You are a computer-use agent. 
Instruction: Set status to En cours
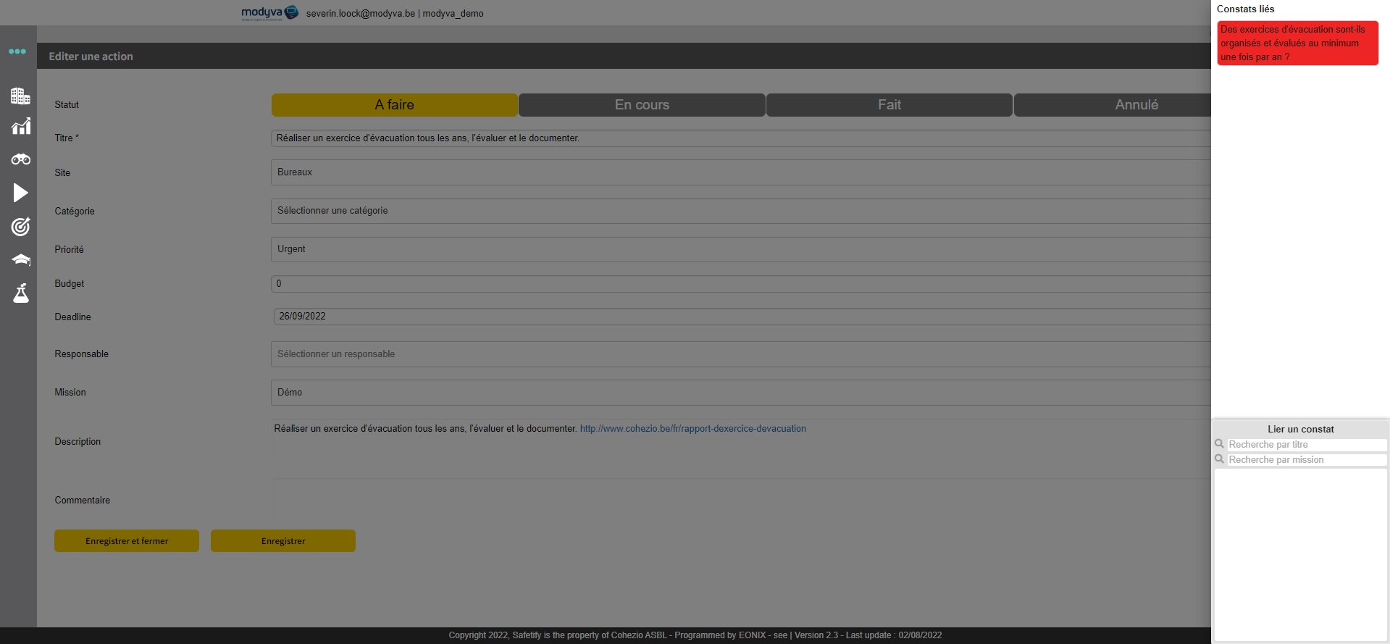coord(642,105)
